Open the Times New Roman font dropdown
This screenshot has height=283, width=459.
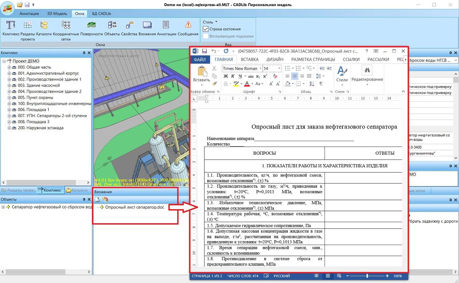[260, 68]
